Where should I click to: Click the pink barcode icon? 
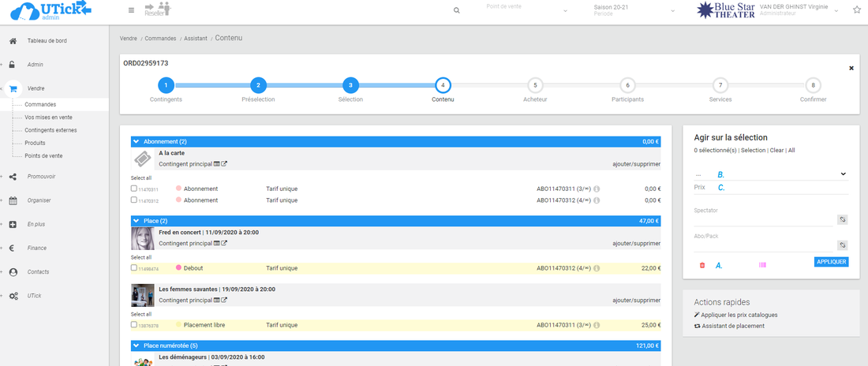(x=762, y=265)
